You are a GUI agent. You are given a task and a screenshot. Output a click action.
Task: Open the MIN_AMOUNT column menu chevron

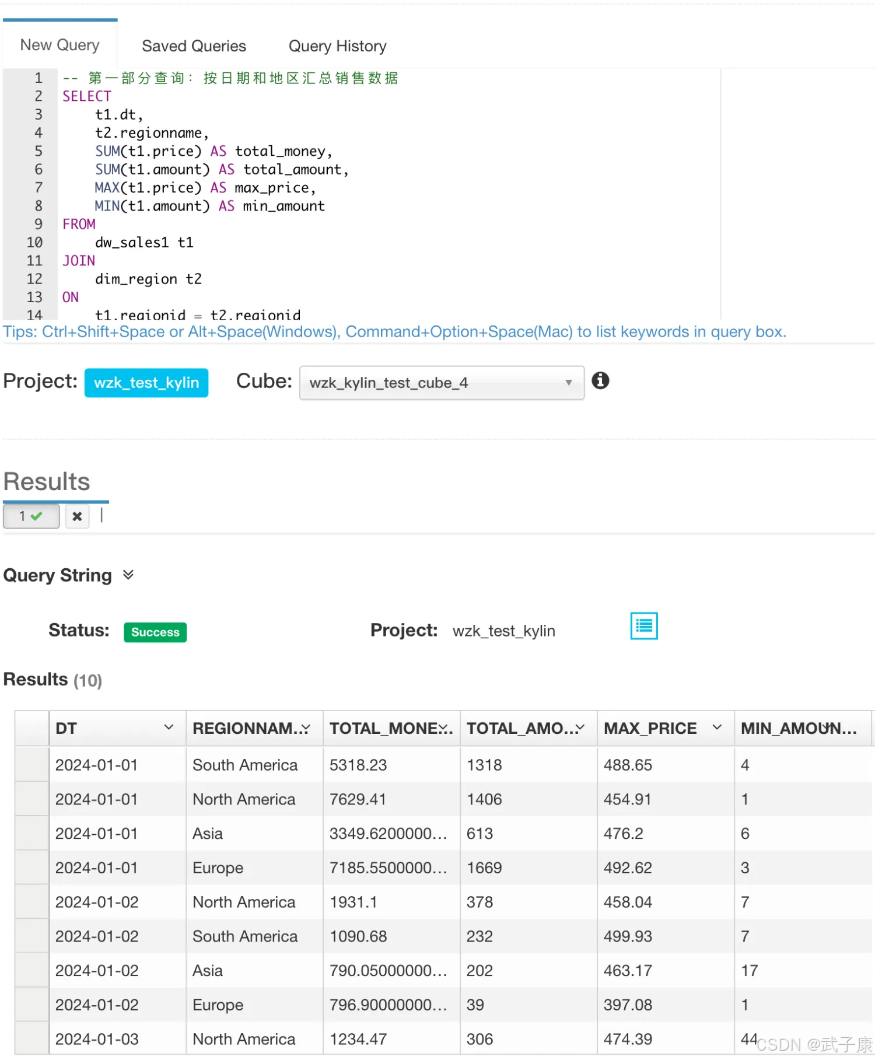825,727
